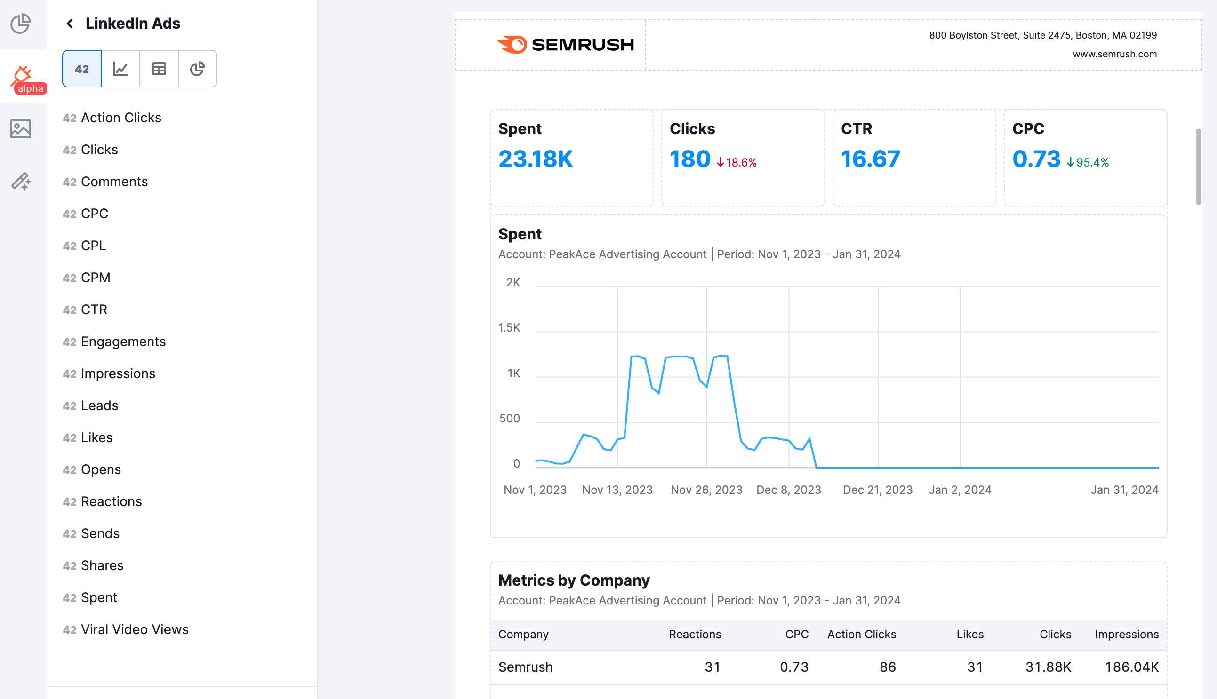Image resolution: width=1217 pixels, height=699 pixels.
Task: Open the image widget sidebar icon
Action: click(x=21, y=129)
